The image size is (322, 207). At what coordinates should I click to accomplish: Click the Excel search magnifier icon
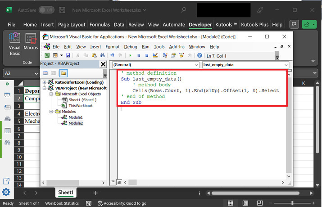pos(183,9)
